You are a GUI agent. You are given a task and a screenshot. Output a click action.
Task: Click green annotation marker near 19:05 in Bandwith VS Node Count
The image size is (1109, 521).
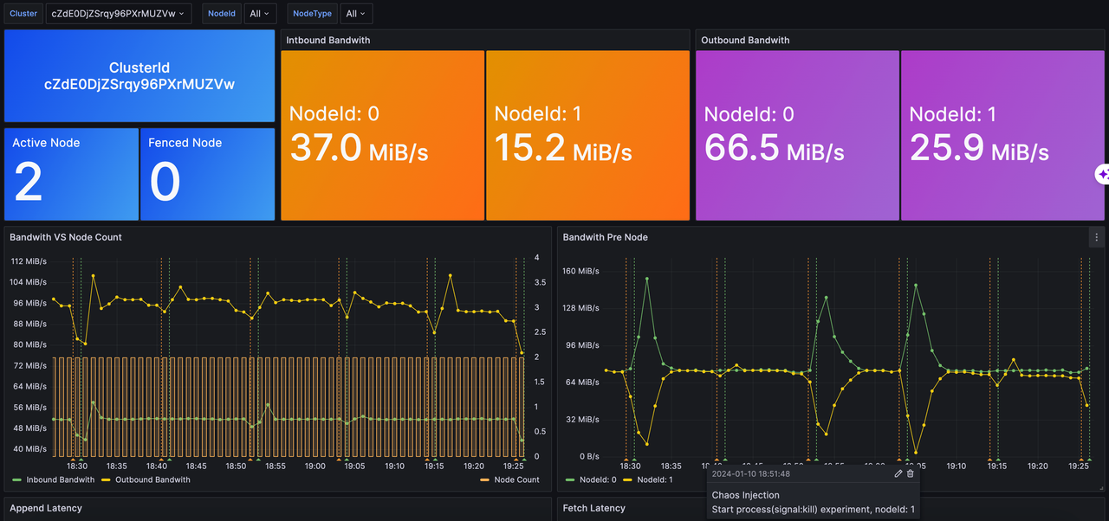(x=347, y=460)
